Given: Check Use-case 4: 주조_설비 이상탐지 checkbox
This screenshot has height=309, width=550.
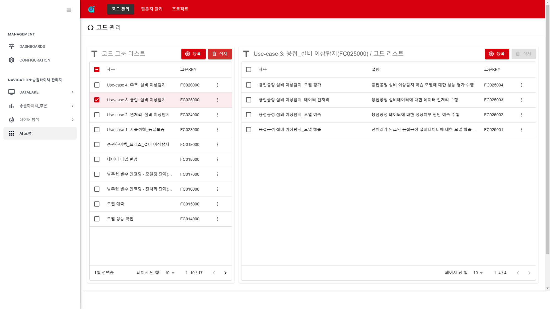Looking at the screenshot, I should 97,85.
